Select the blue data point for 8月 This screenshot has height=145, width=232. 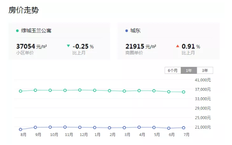tap(20, 129)
